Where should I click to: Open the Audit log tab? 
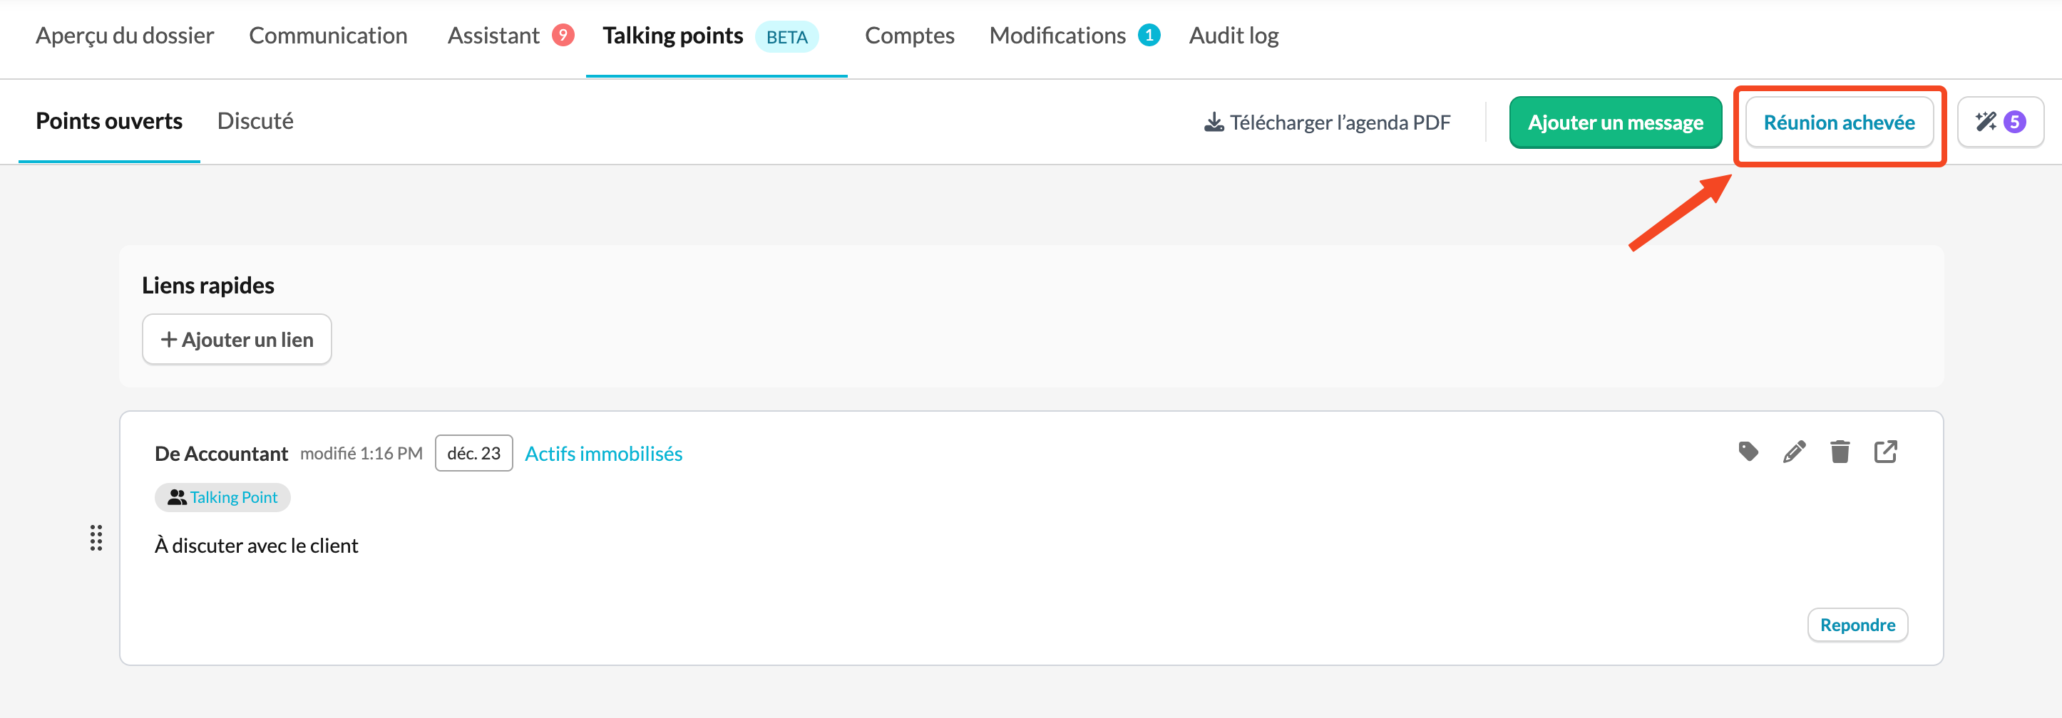[1233, 36]
